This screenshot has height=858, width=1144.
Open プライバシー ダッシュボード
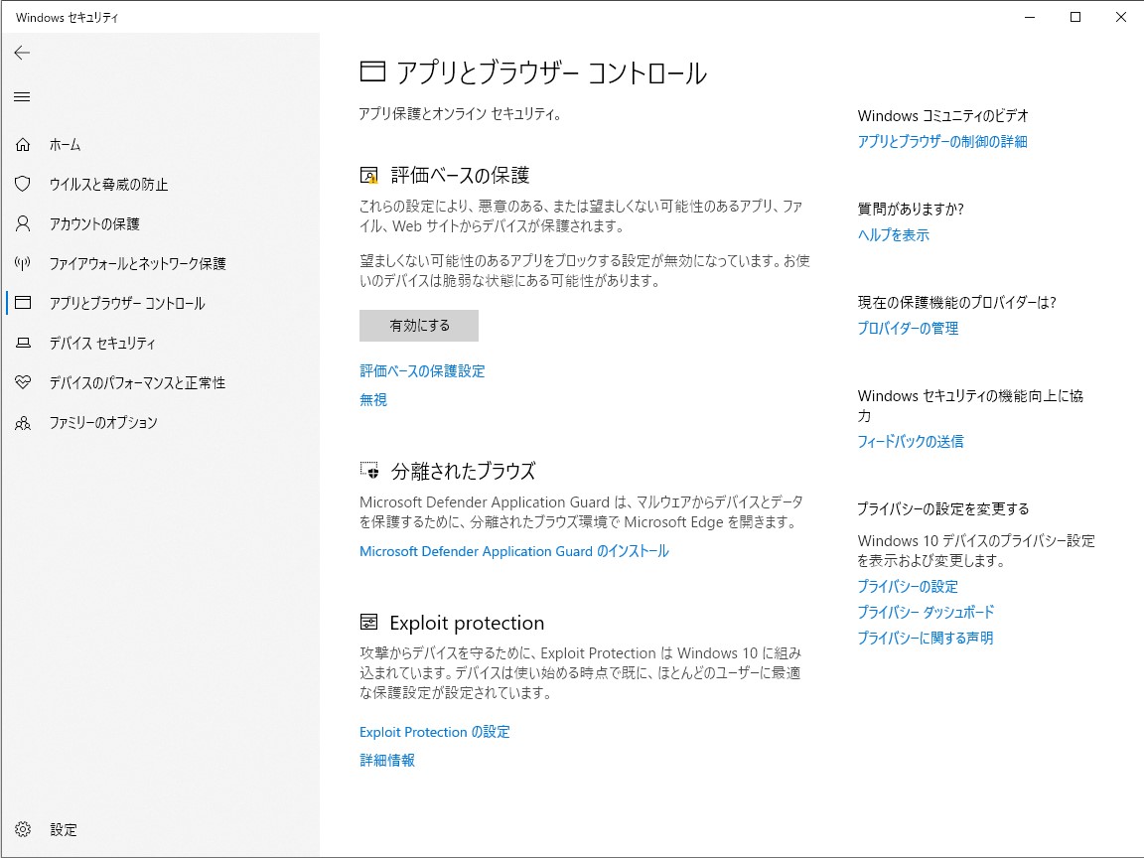[925, 613]
